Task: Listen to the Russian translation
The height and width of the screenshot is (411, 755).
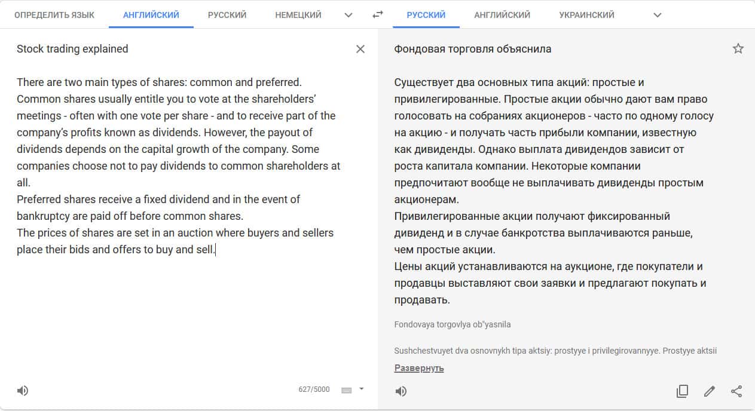Action: [x=401, y=391]
